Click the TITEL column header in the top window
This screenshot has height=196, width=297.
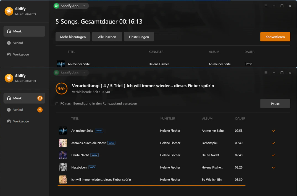(x=71, y=52)
